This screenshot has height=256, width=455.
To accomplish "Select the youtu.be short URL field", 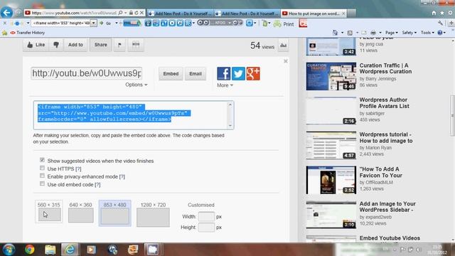I will 87,73.
